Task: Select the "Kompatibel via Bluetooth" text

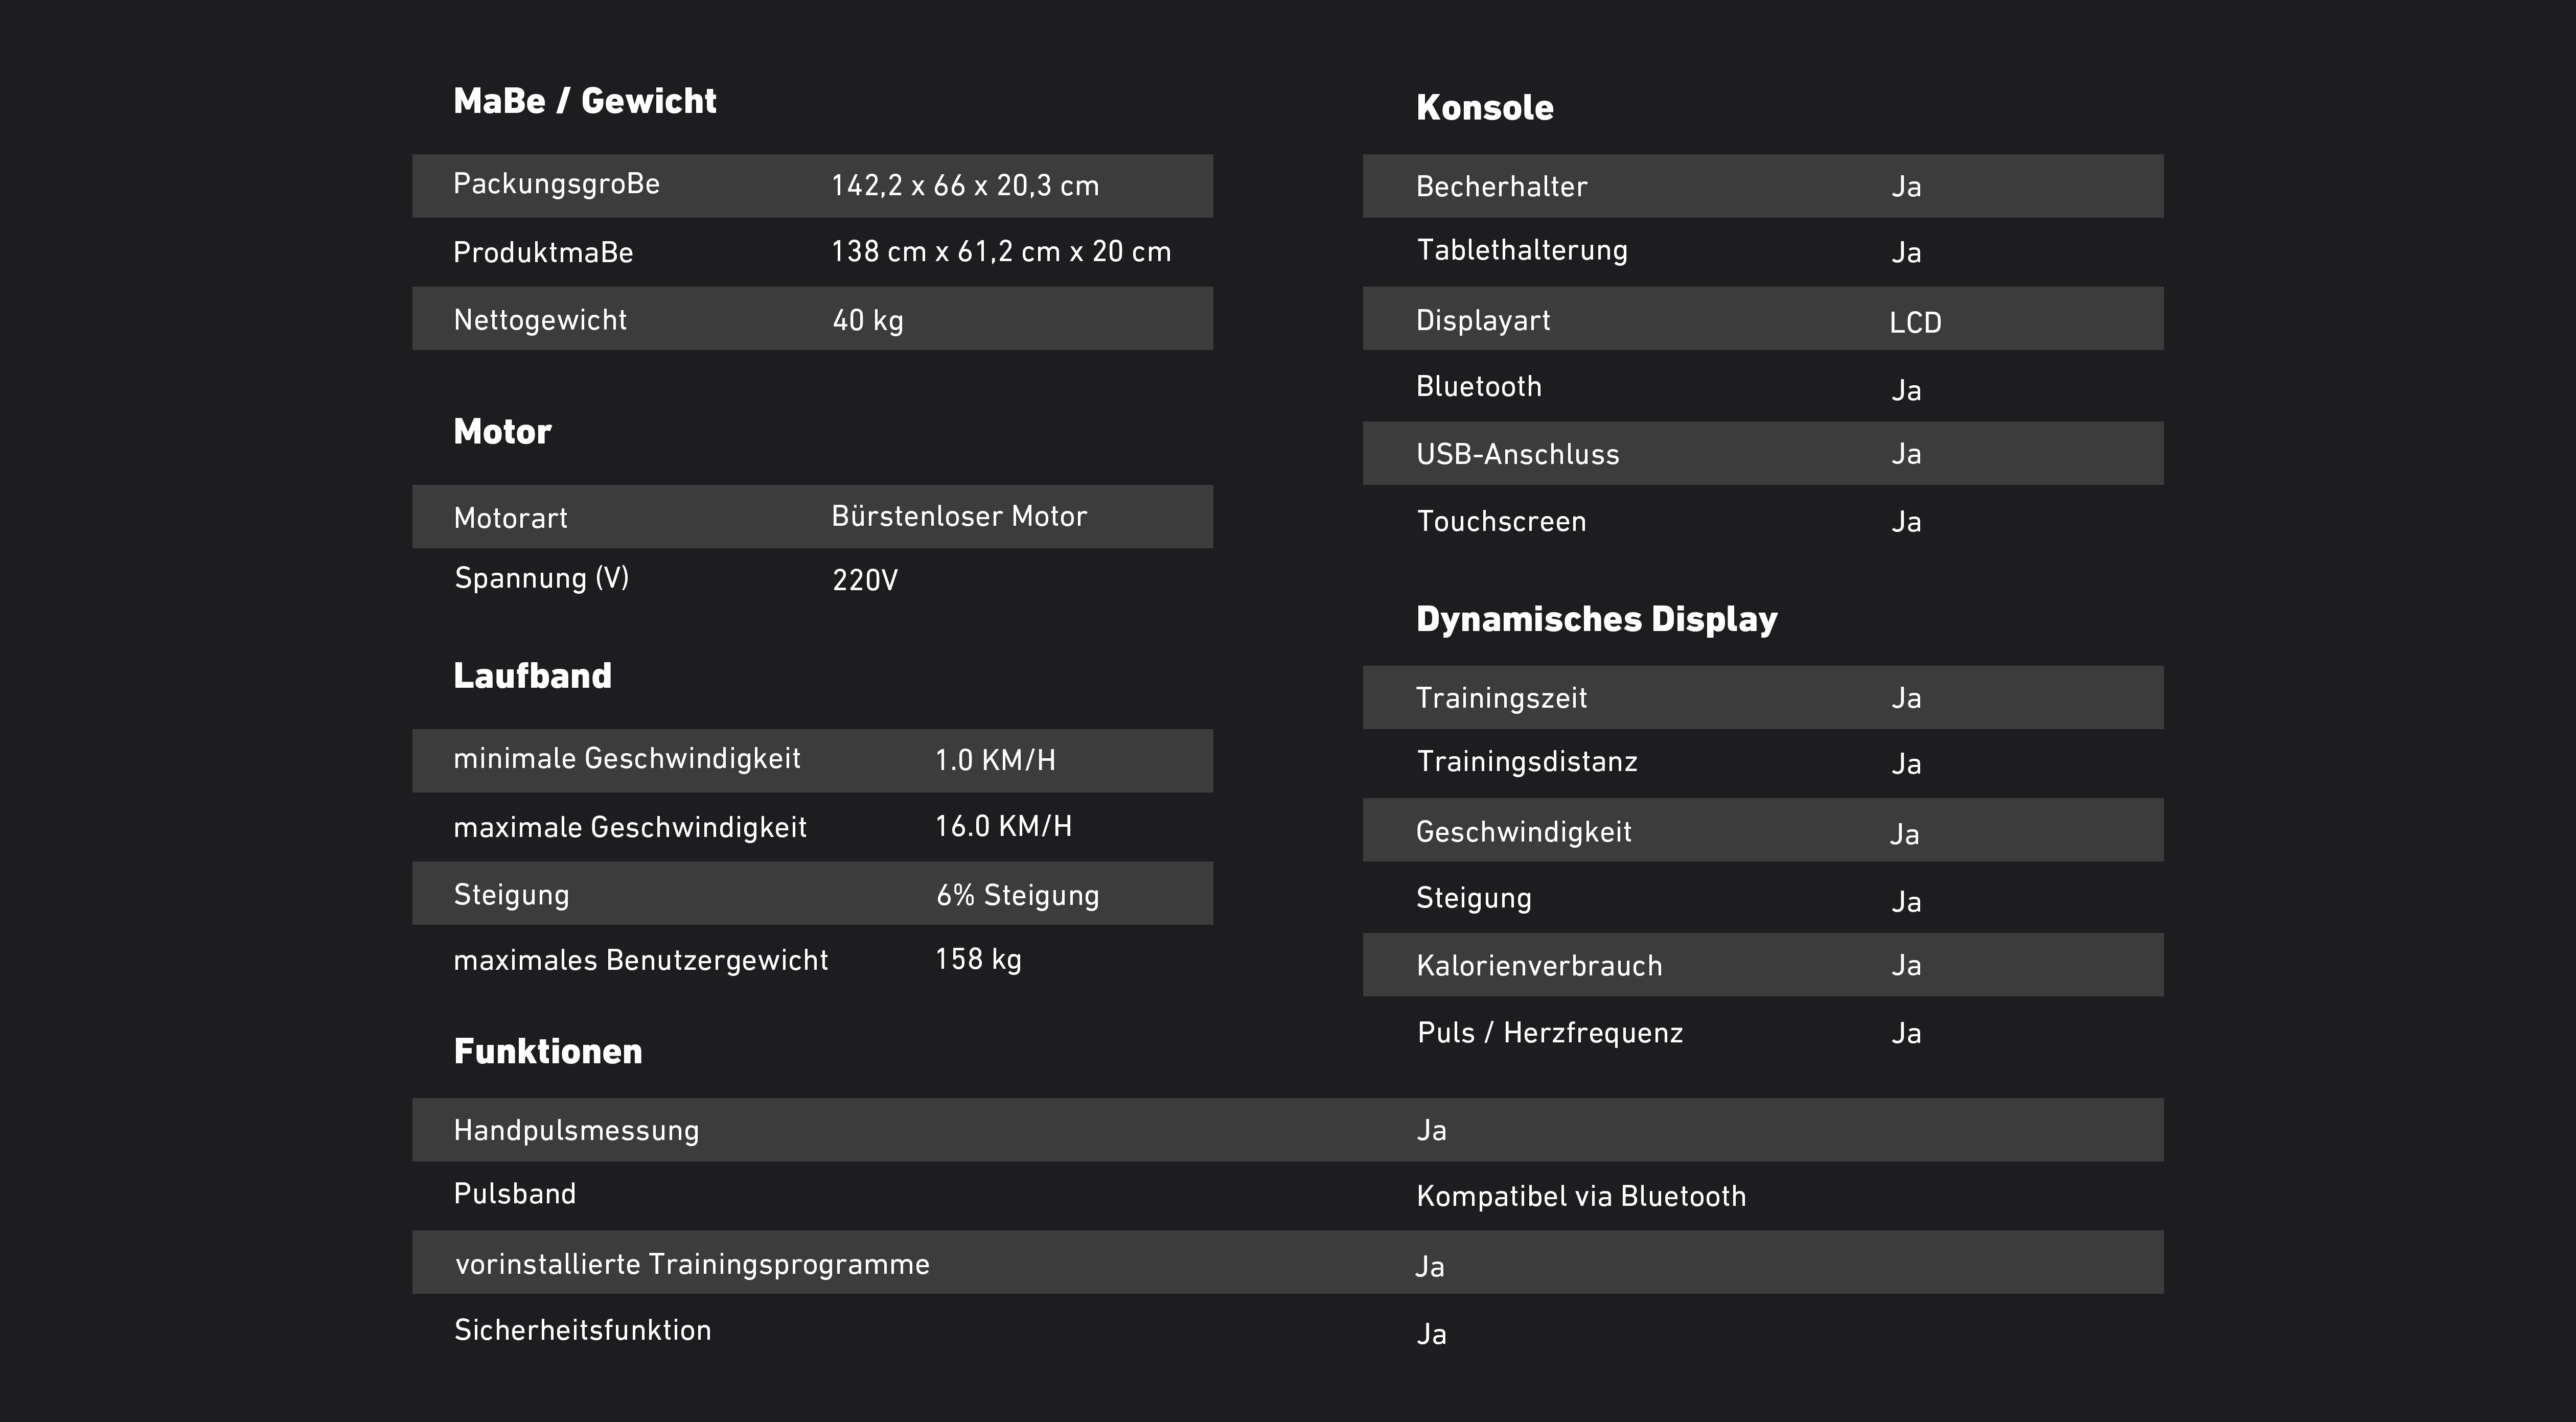Action: pyautogui.click(x=1581, y=1196)
